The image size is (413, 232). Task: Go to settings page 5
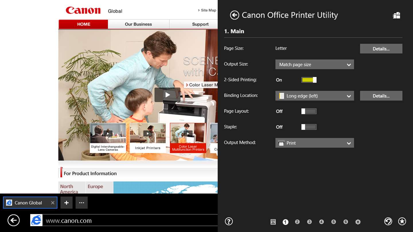pyautogui.click(x=334, y=222)
